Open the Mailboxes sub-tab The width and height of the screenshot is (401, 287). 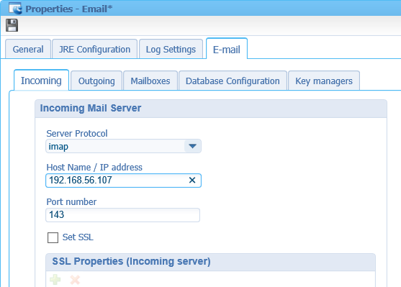pos(150,81)
